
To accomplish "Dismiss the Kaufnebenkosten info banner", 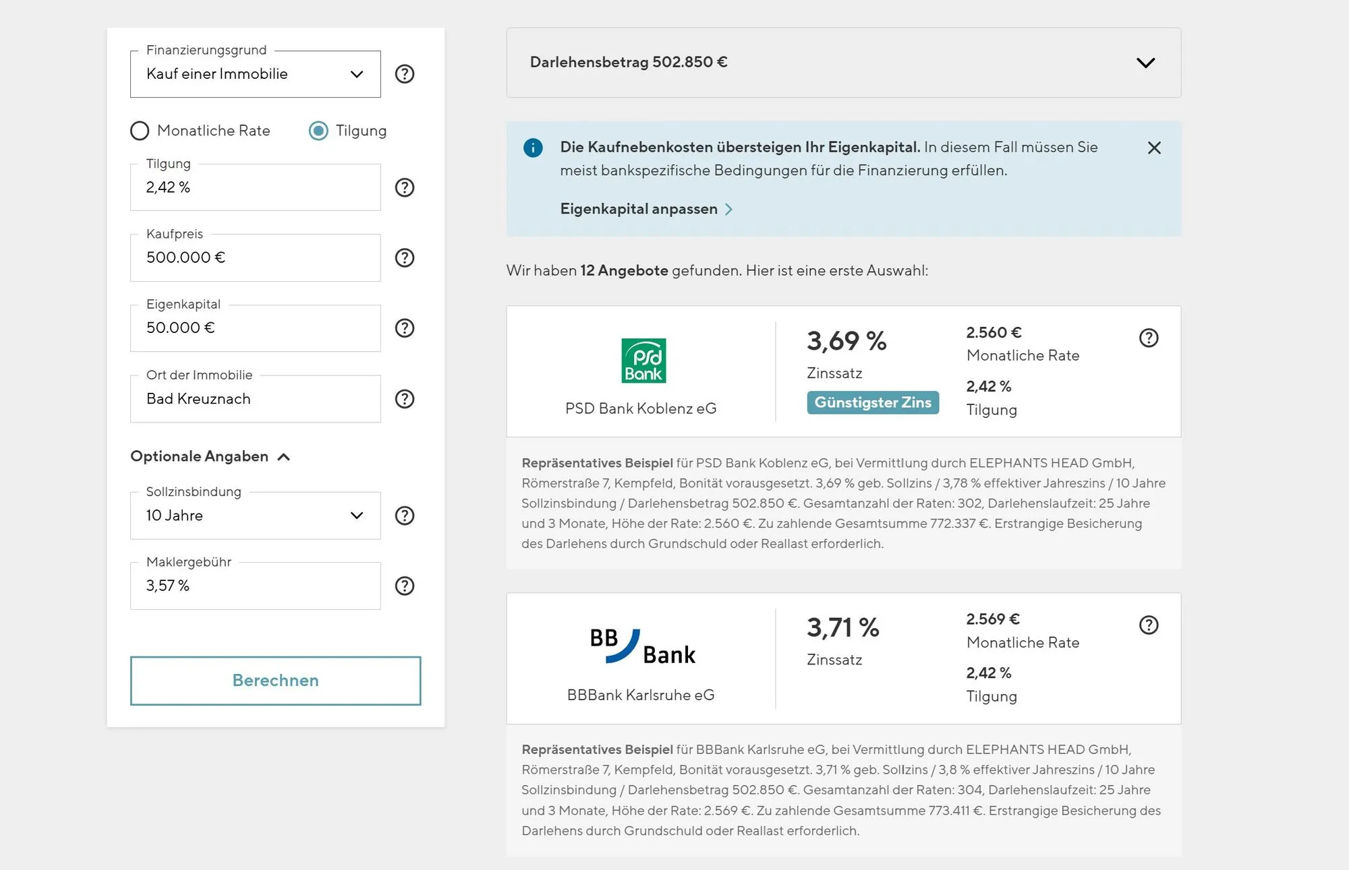I will pyautogui.click(x=1153, y=148).
